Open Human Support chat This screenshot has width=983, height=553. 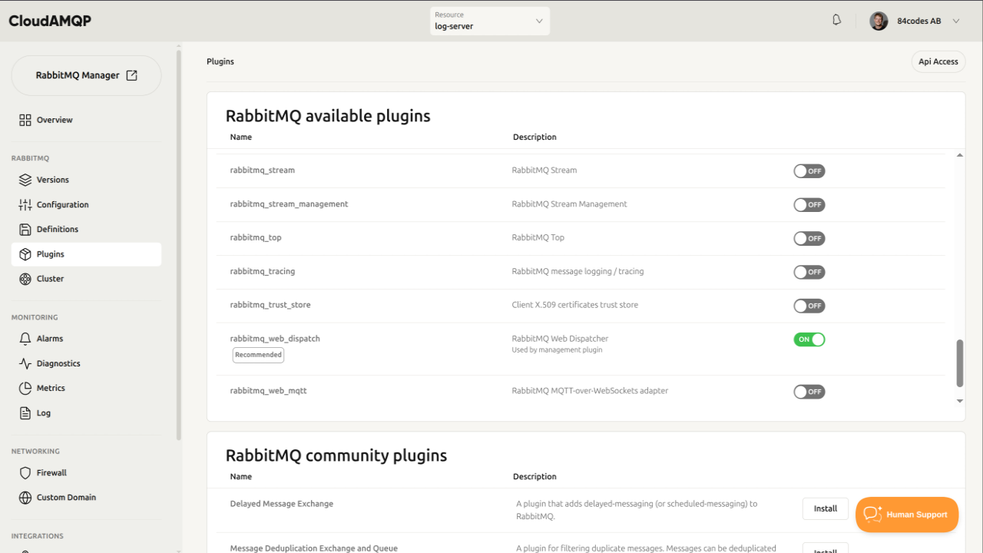(x=907, y=515)
